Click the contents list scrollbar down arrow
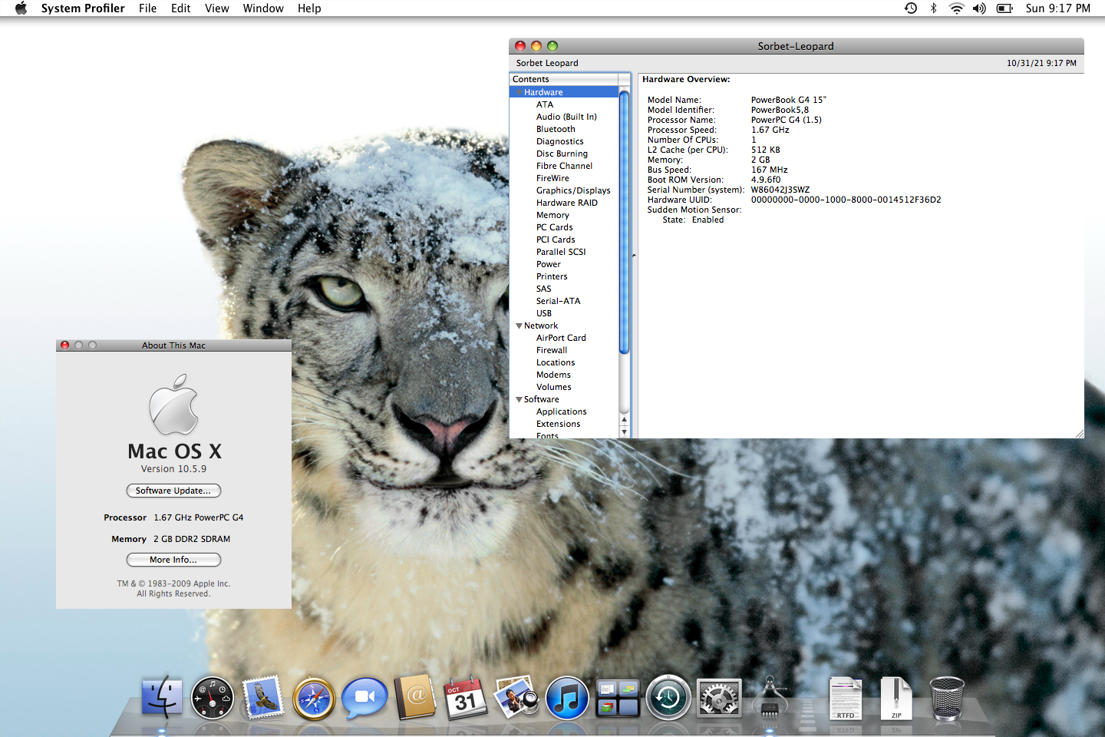Viewport: 1105px width, 737px height. coord(625,432)
